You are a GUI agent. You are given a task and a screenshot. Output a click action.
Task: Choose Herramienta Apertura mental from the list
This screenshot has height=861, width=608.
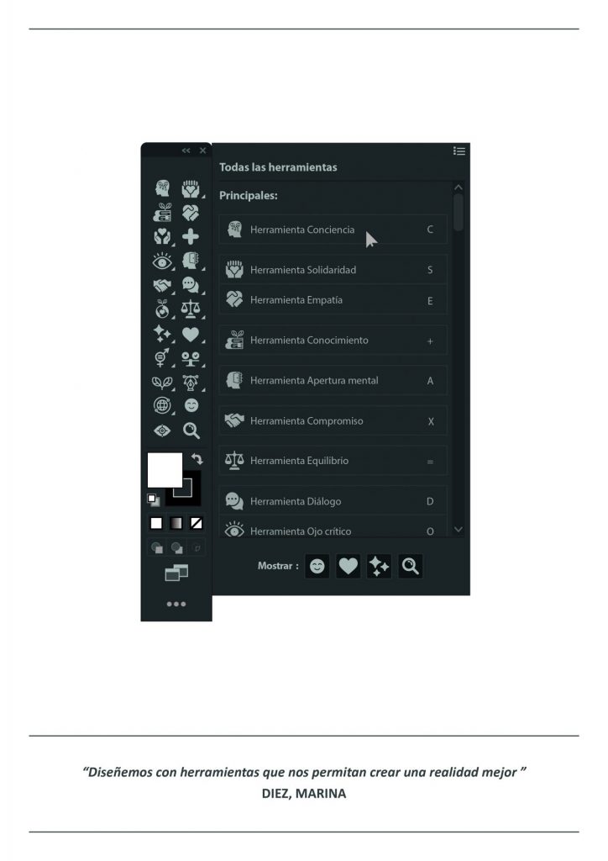click(333, 381)
